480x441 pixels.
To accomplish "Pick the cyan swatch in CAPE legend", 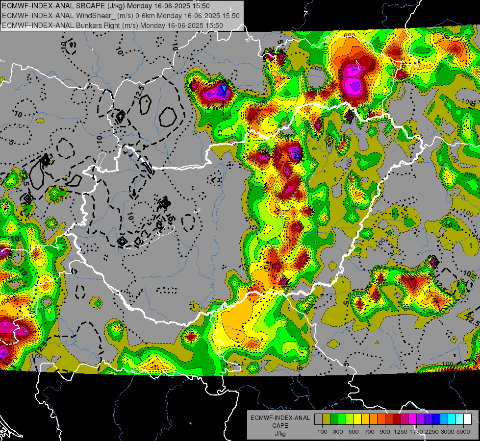I will pos(452,419).
